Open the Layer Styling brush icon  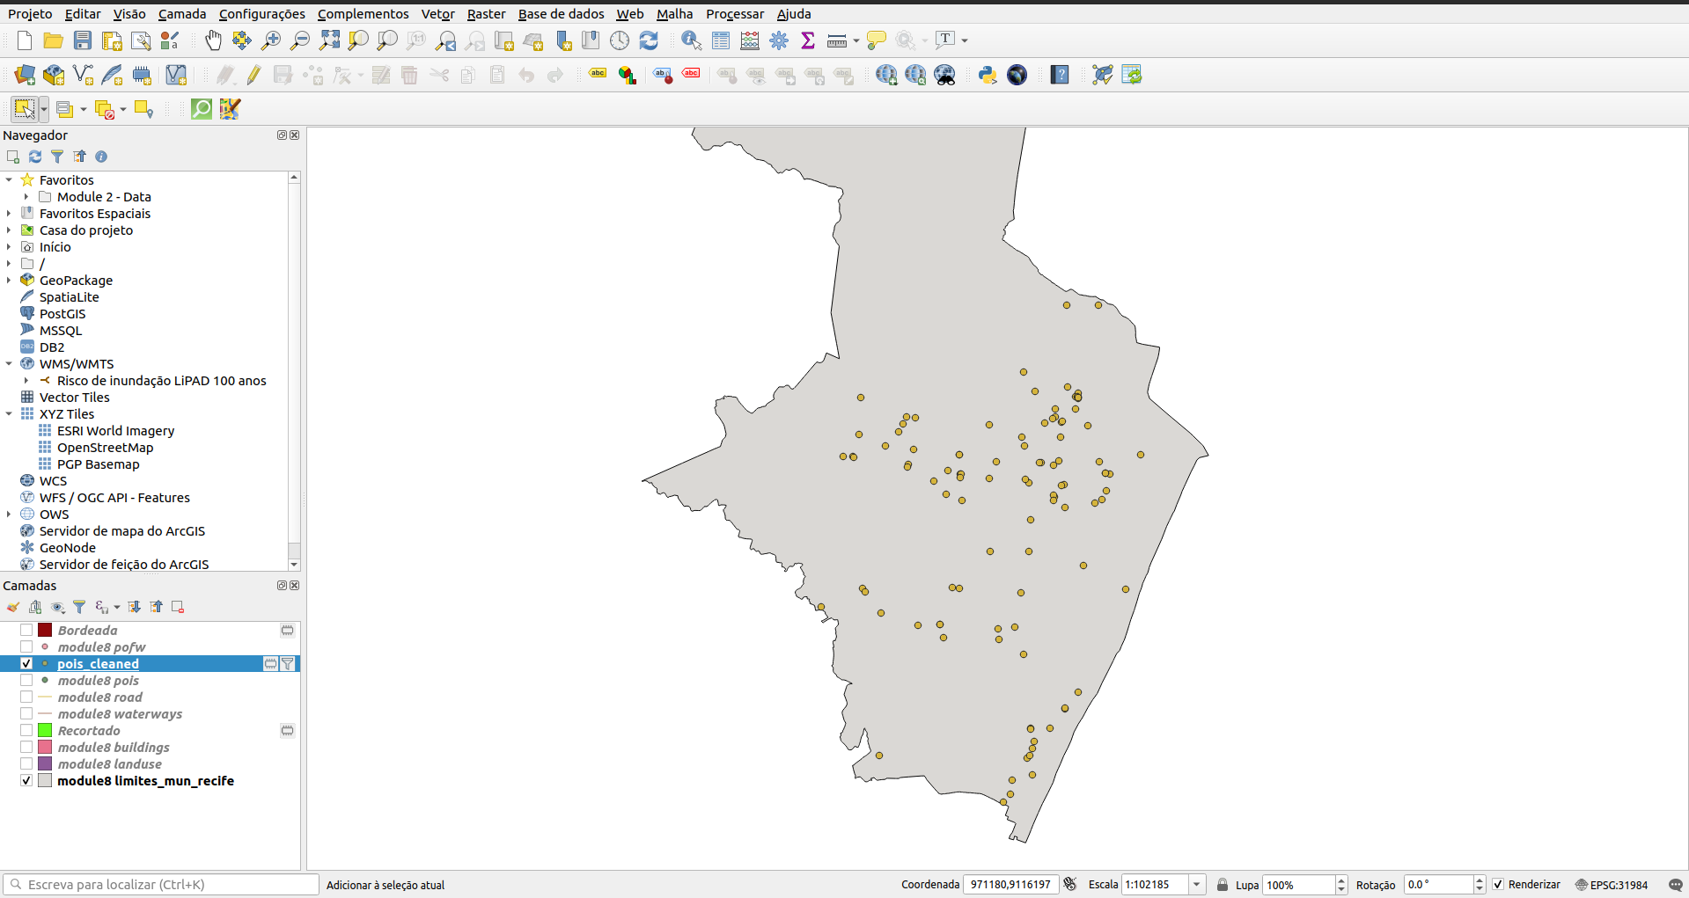point(13,607)
